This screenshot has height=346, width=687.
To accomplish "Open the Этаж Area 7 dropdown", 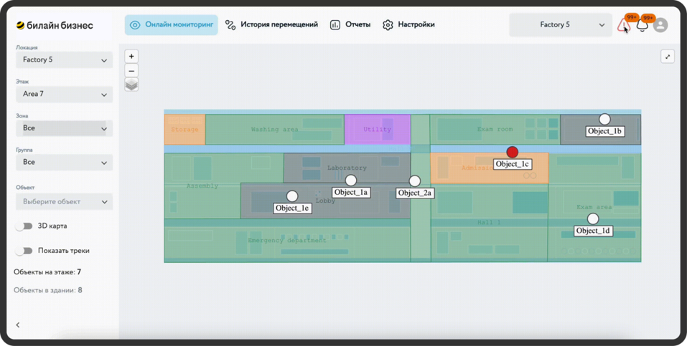I will pos(64,94).
